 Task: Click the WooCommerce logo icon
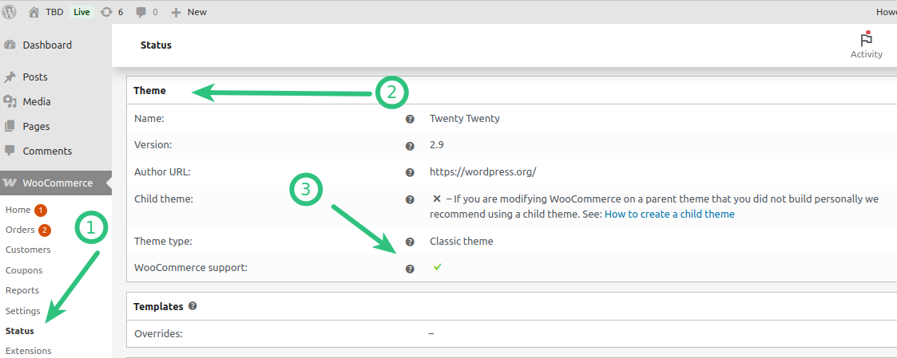[x=10, y=183]
